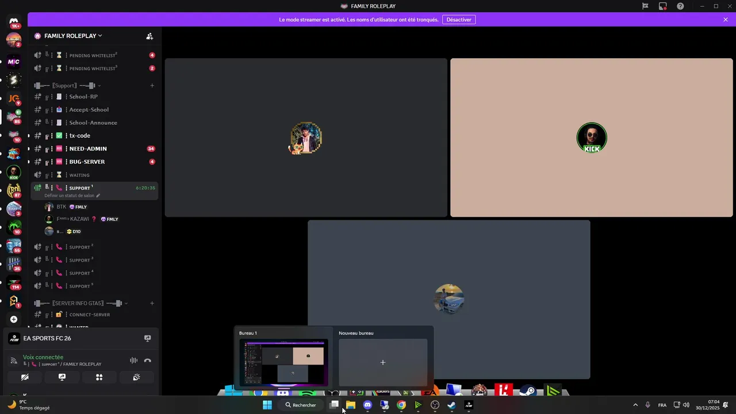Open the School-Announce channel
The image size is (736, 414).
click(x=95, y=122)
